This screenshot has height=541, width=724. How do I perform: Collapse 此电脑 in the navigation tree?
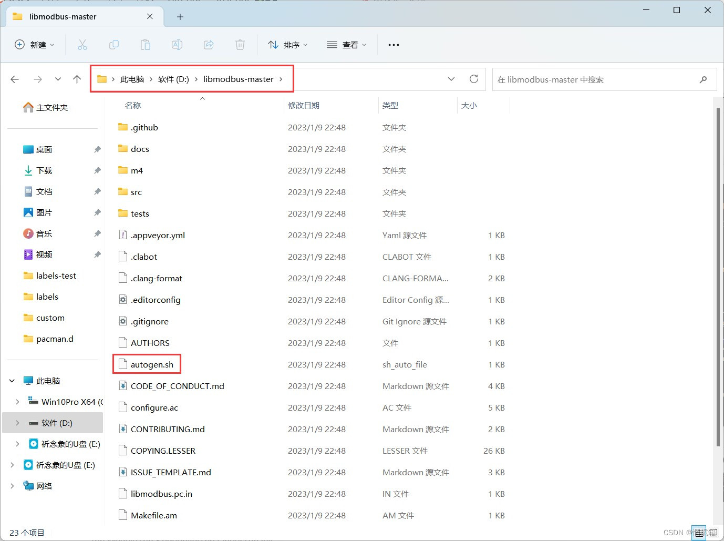[12, 380]
